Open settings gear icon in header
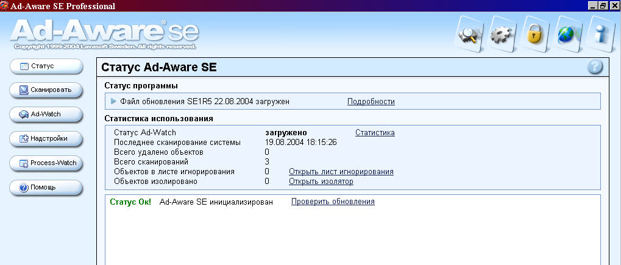 pos(503,35)
